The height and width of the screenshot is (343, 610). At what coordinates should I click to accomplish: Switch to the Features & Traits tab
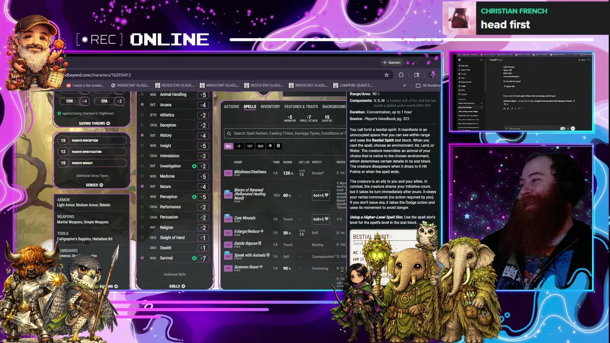301,107
